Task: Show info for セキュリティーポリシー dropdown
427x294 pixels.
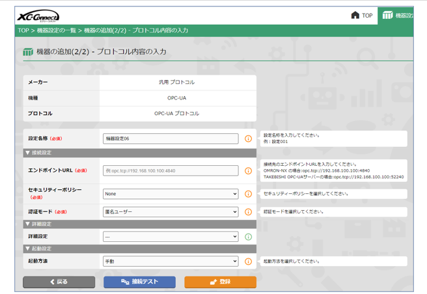Action: click(248, 194)
